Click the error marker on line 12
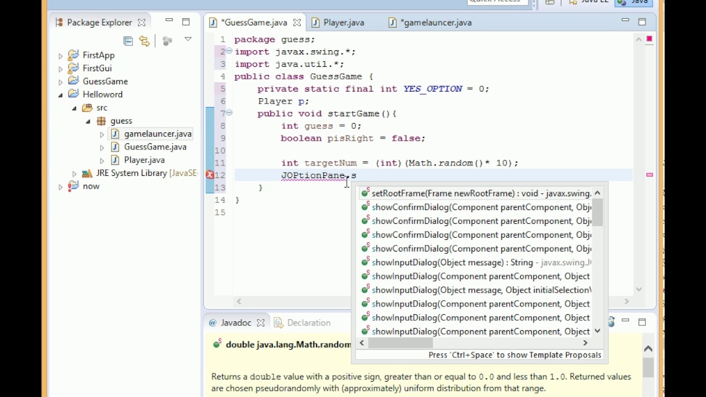The image size is (706, 397). [x=210, y=175]
